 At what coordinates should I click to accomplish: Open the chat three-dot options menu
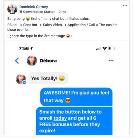[x=111, y=60]
